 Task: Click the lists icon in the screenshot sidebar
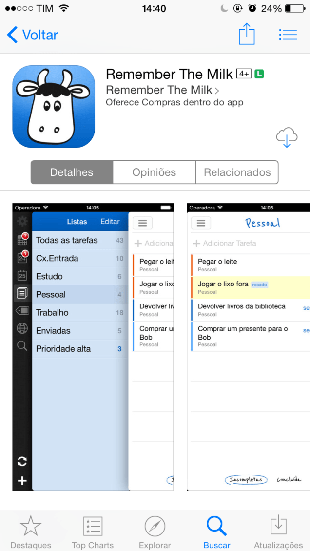point(22,294)
